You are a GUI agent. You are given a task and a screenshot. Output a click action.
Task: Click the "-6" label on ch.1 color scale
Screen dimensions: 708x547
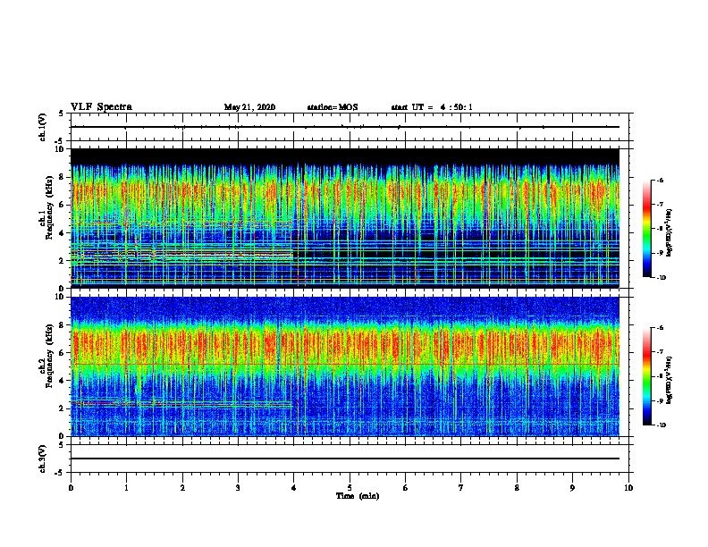pyautogui.click(x=660, y=180)
